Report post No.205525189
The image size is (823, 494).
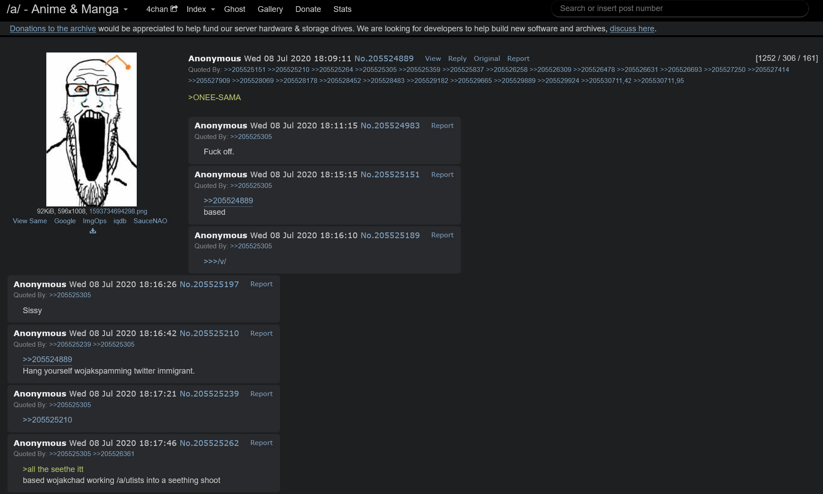pyautogui.click(x=442, y=235)
